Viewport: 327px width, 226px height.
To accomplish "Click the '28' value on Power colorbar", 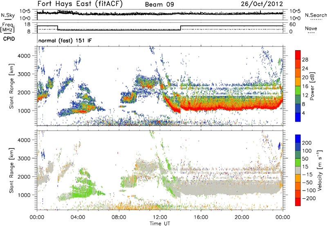I will [x=305, y=60].
